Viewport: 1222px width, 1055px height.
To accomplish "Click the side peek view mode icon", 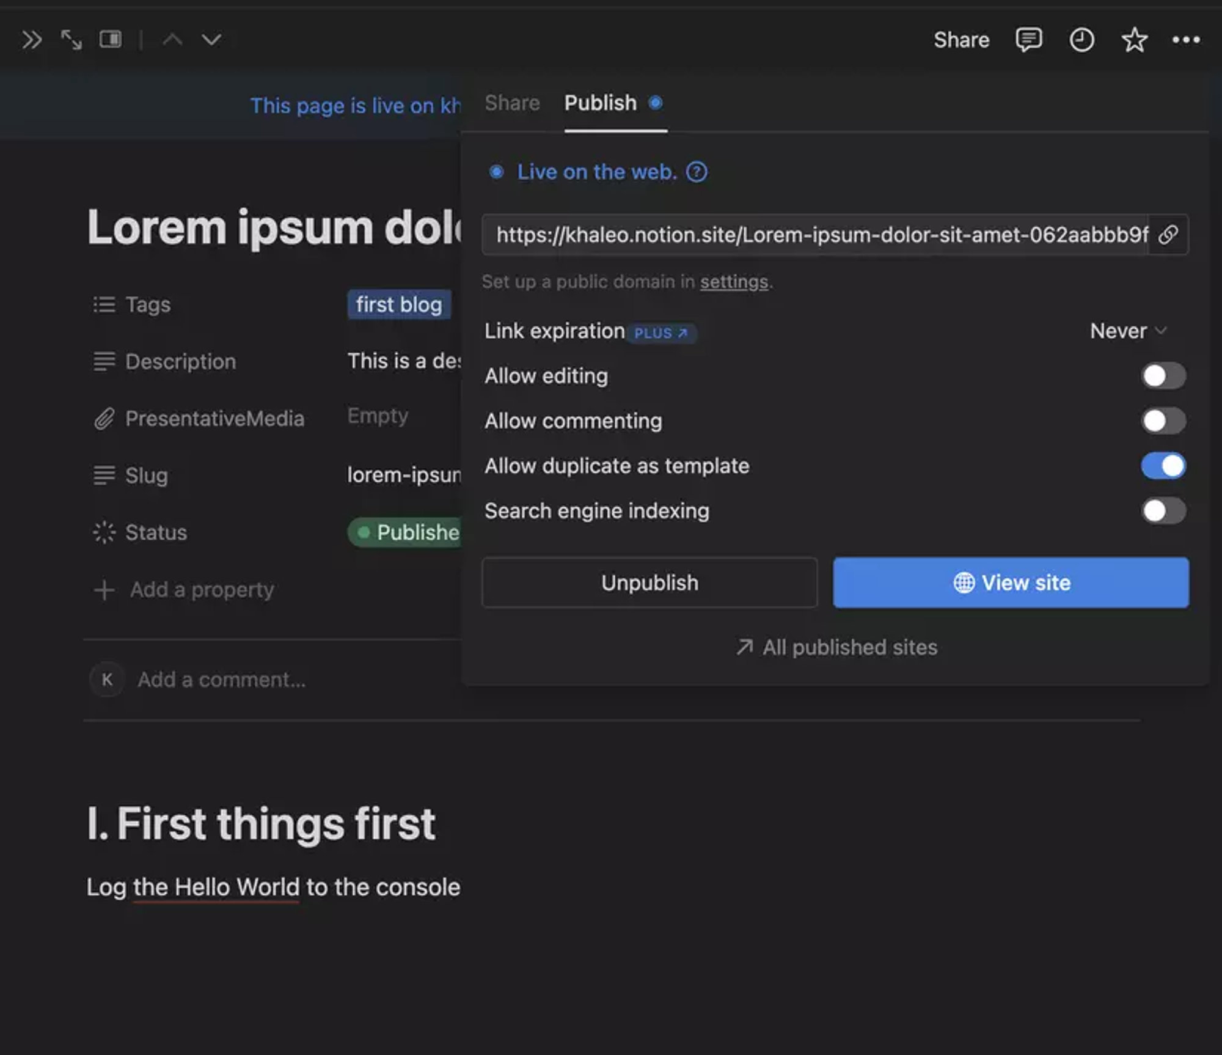I will pyautogui.click(x=111, y=40).
